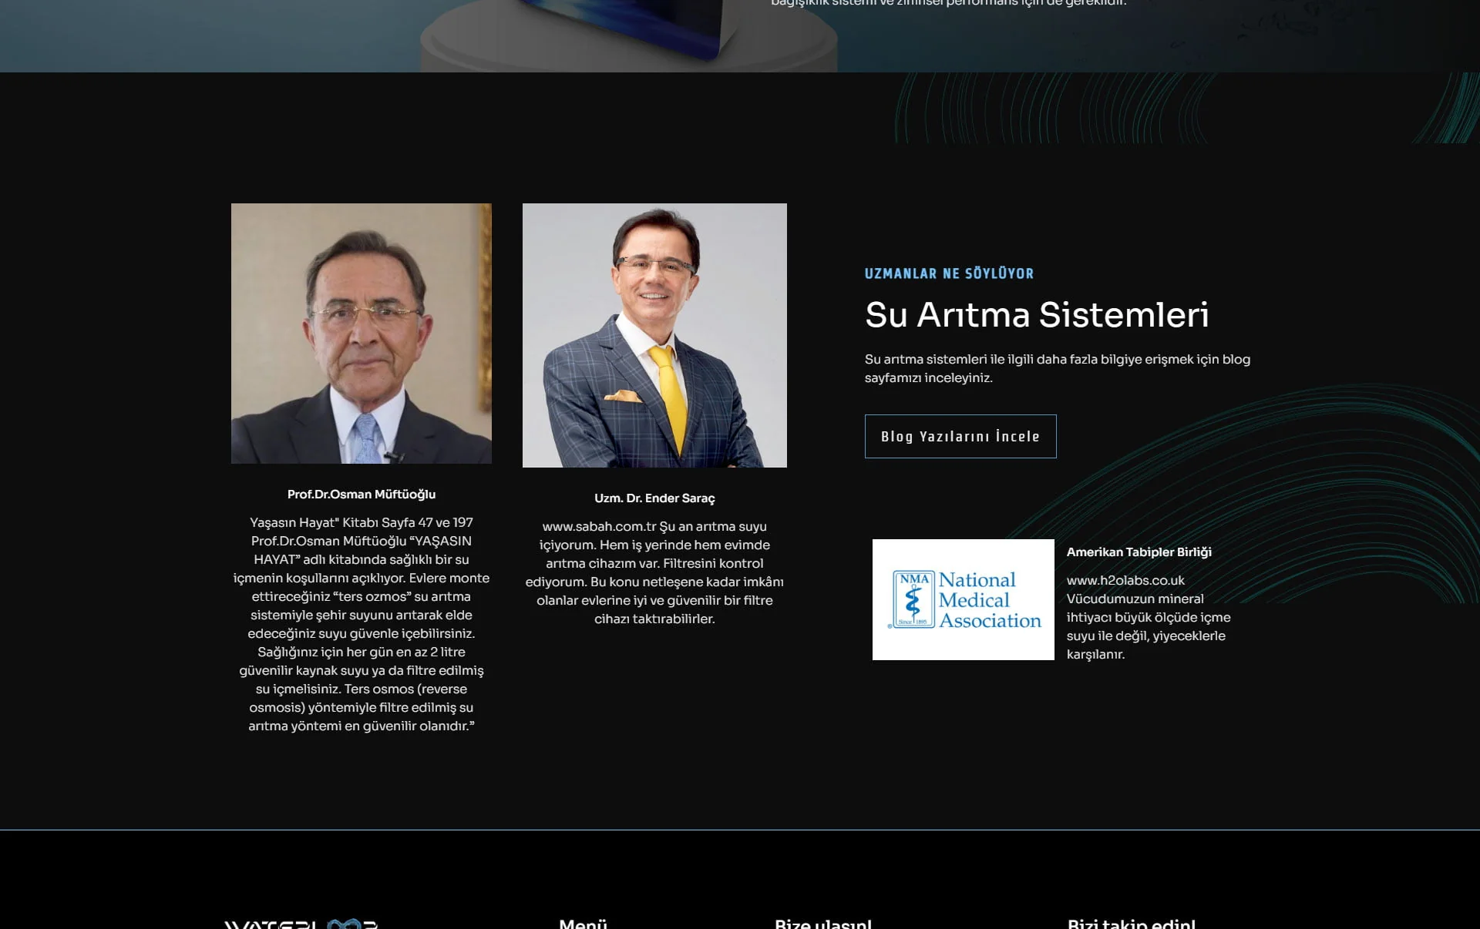Click blog description text under Su Arıtma Sistemleri
This screenshot has height=929, width=1480.
tap(1057, 369)
